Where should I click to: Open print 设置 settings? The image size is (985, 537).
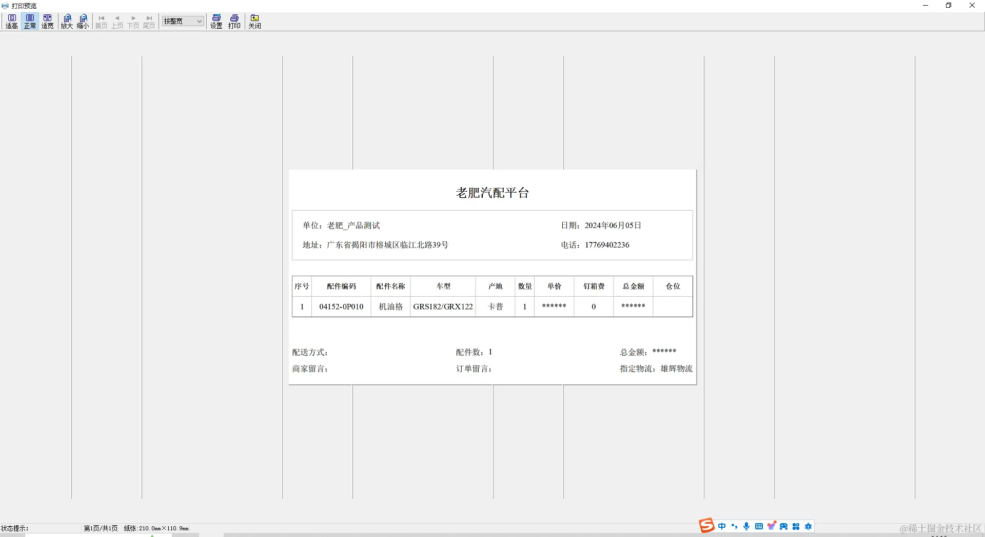click(216, 22)
